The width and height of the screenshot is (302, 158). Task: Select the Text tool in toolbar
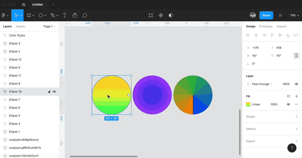pyautogui.click(x=64, y=15)
